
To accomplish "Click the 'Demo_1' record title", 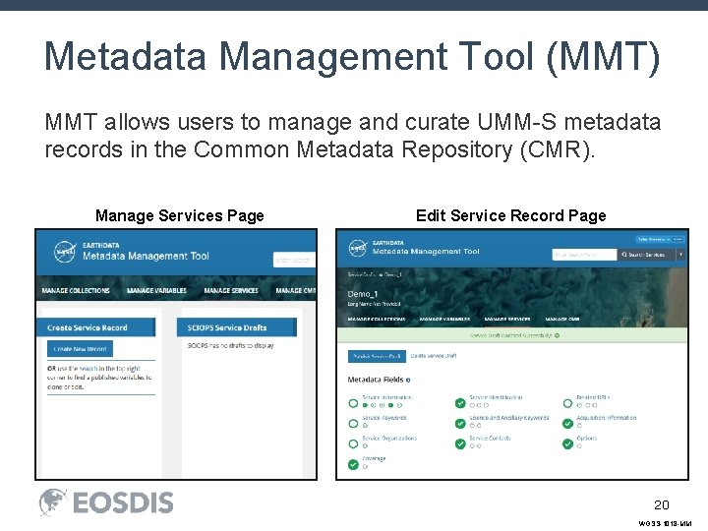I will [x=363, y=294].
